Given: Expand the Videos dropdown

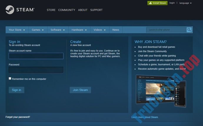Looking at the screenshot, I should pos(100,30).
